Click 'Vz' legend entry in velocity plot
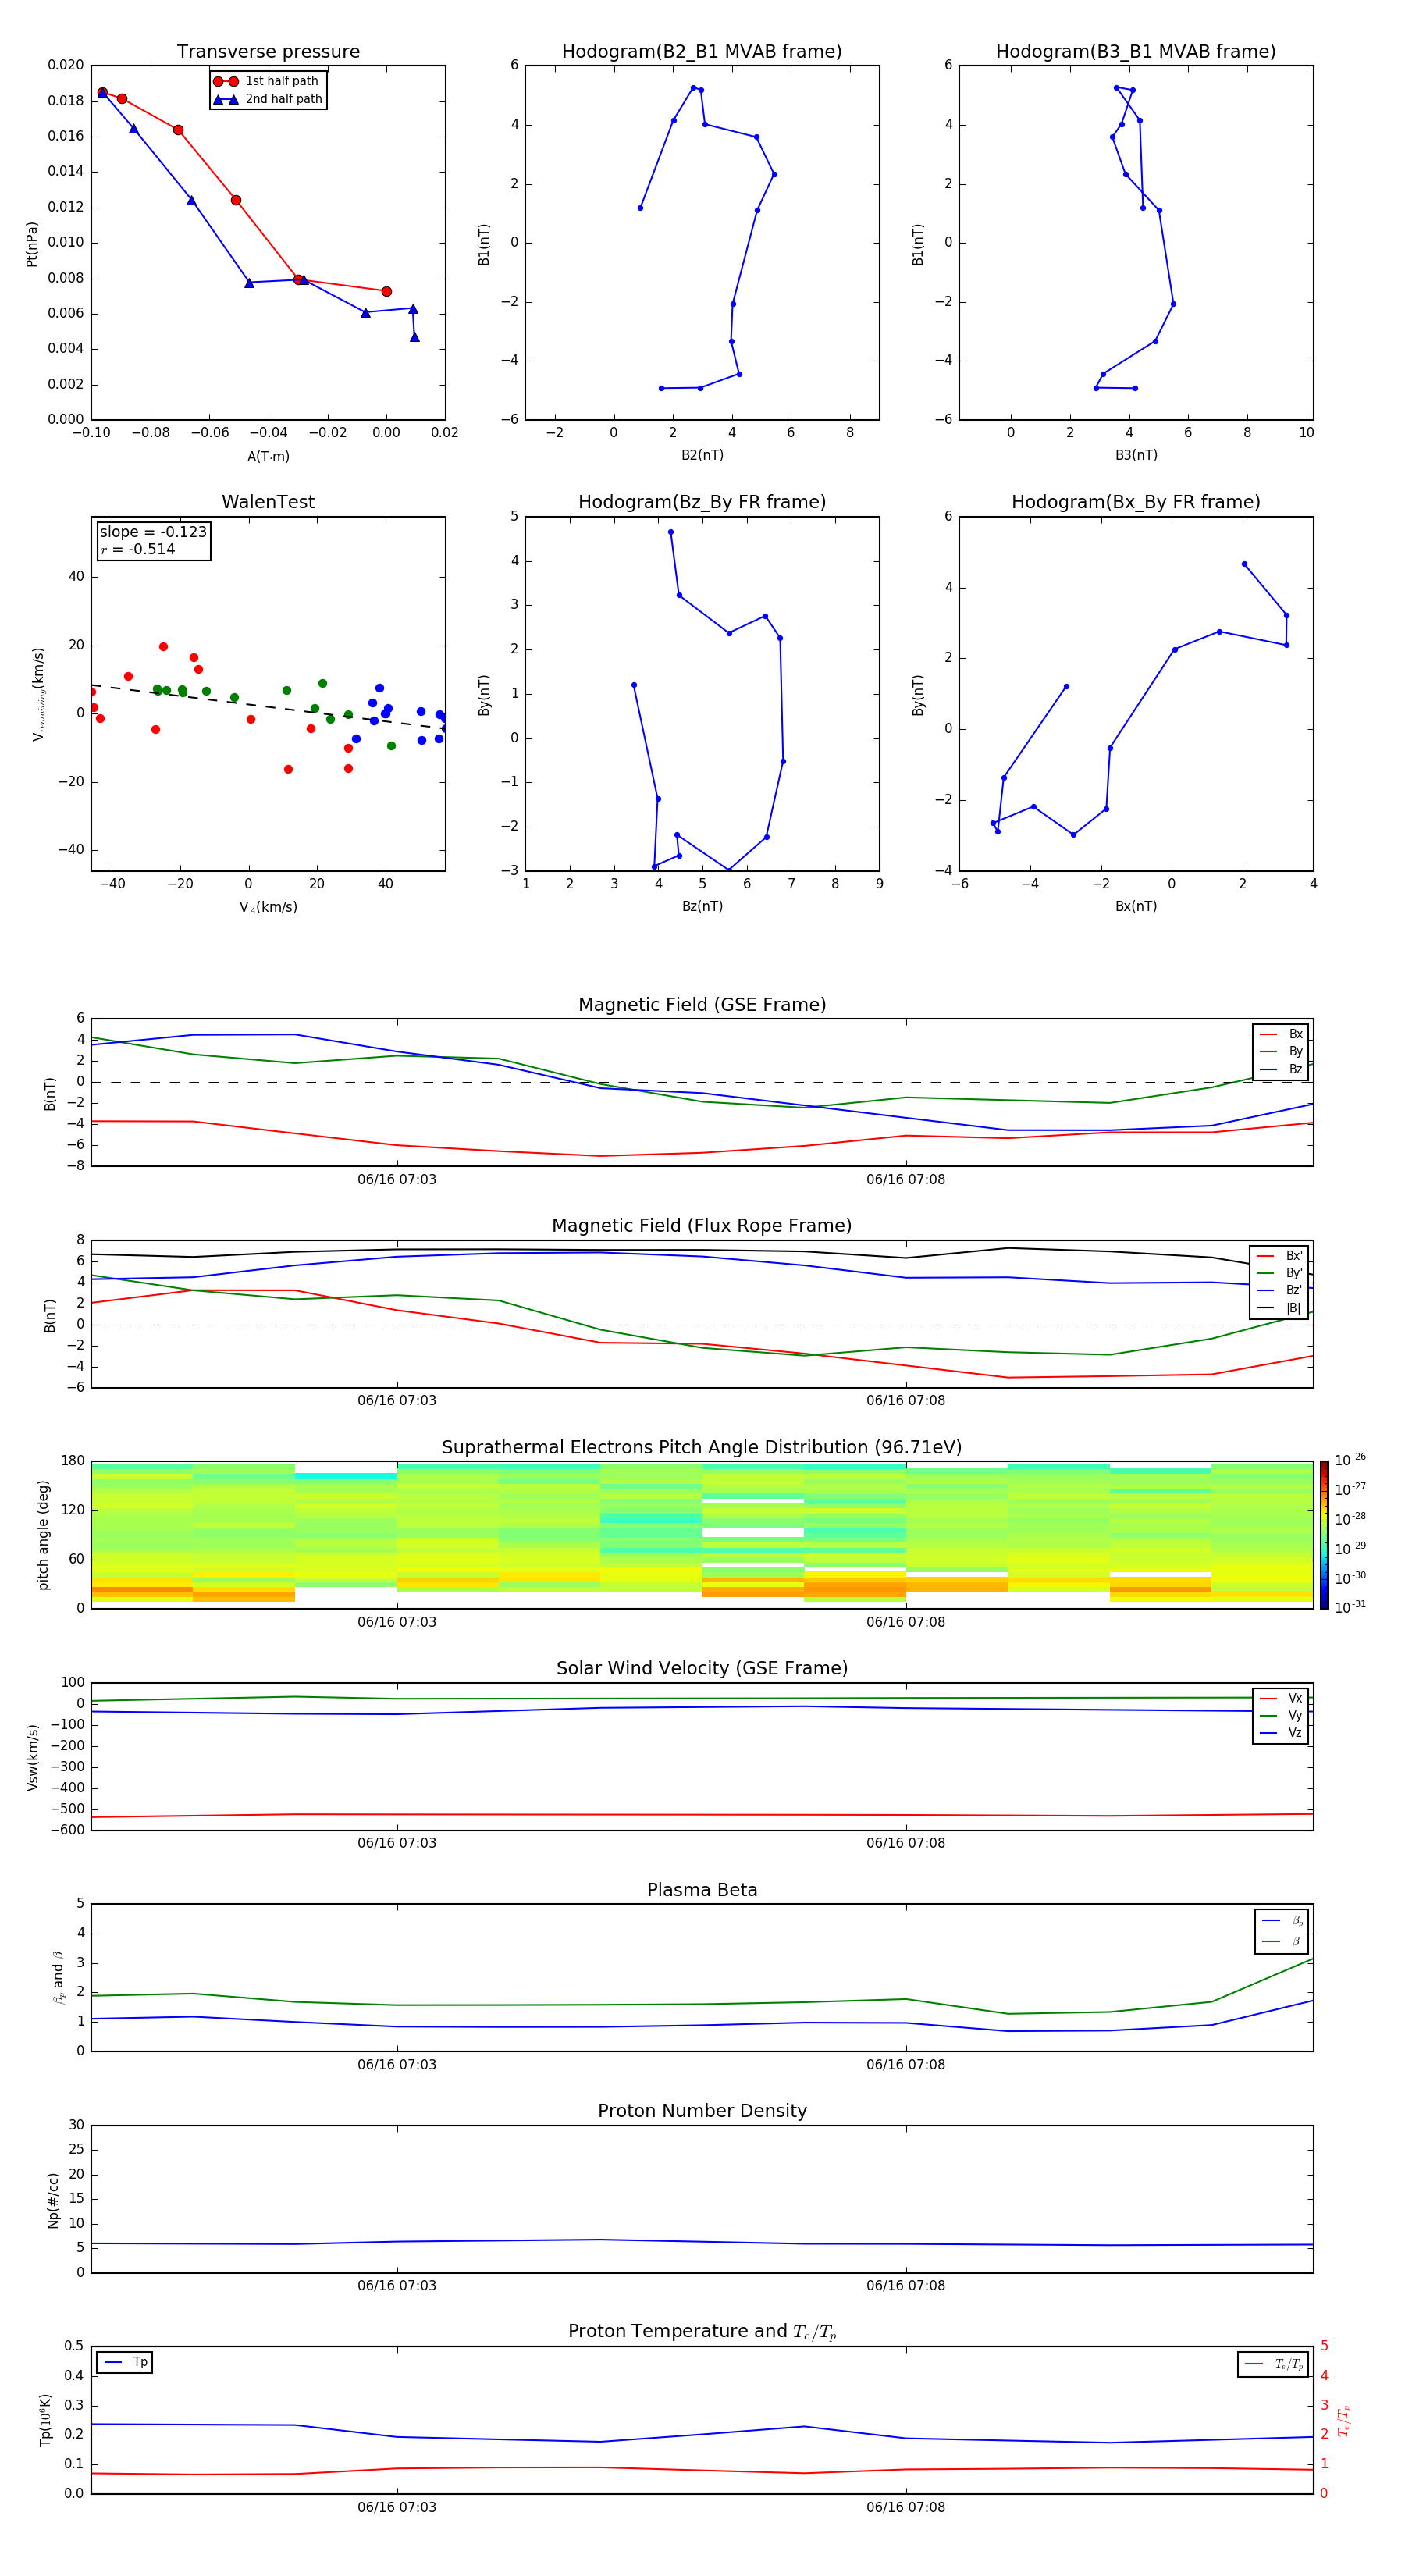Screen dimensions: 1405x2576 (x=1281, y=1733)
